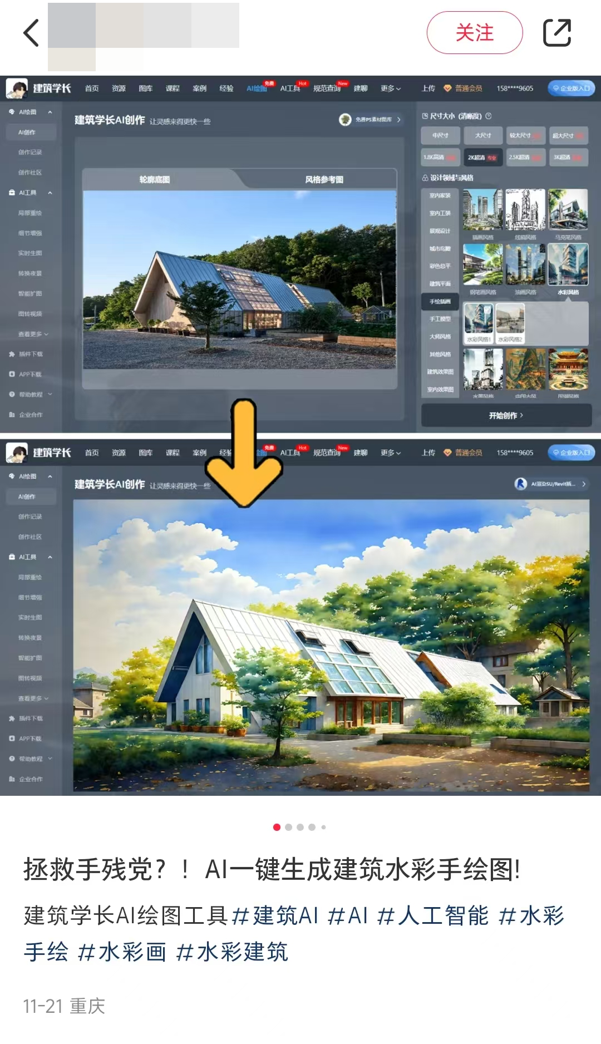Choose the 2K超清 resolution option
Image resolution: width=601 pixels, height=1044 pixels.
point(483,157)
